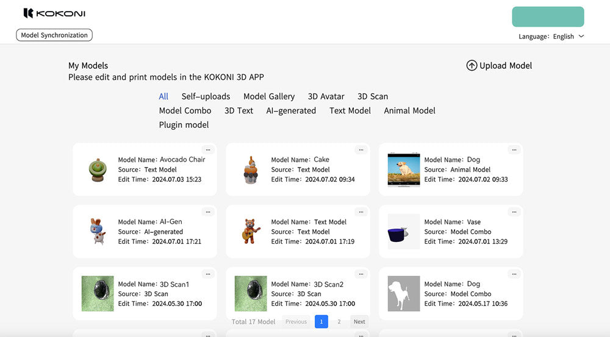The width and height of the screenshot is (610, 337).
Task: Open the Avocado Chair model thumbnail
Action: tap(96, 170)
